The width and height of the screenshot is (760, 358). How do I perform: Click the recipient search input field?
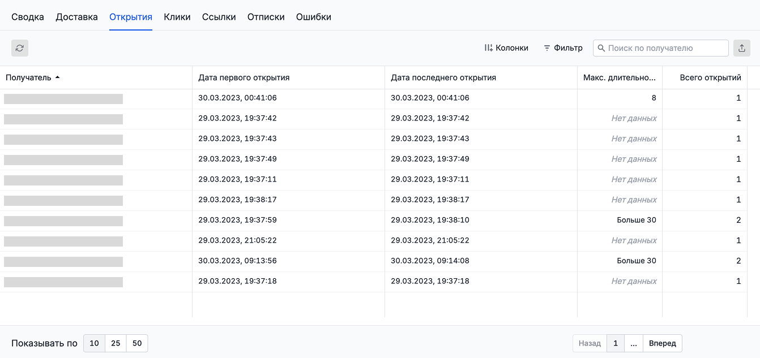[660, 48]
